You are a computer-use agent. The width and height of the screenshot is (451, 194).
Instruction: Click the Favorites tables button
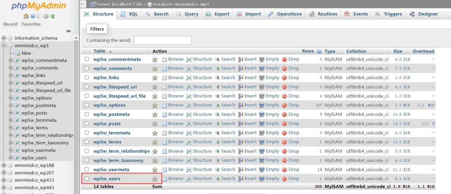[31, 24]
